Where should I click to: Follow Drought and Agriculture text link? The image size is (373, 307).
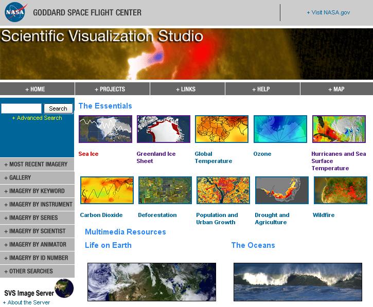pos(272,219)
